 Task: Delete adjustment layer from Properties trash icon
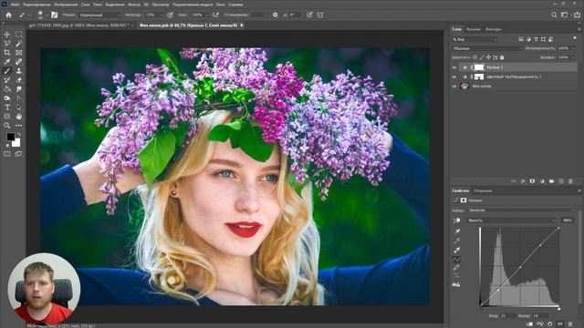click(570, 324)
